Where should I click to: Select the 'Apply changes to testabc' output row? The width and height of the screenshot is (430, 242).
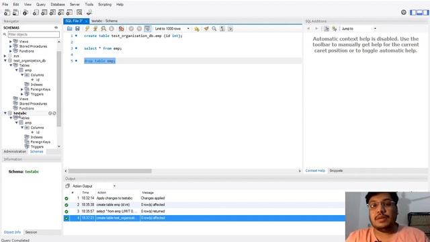tap(204, 198)
